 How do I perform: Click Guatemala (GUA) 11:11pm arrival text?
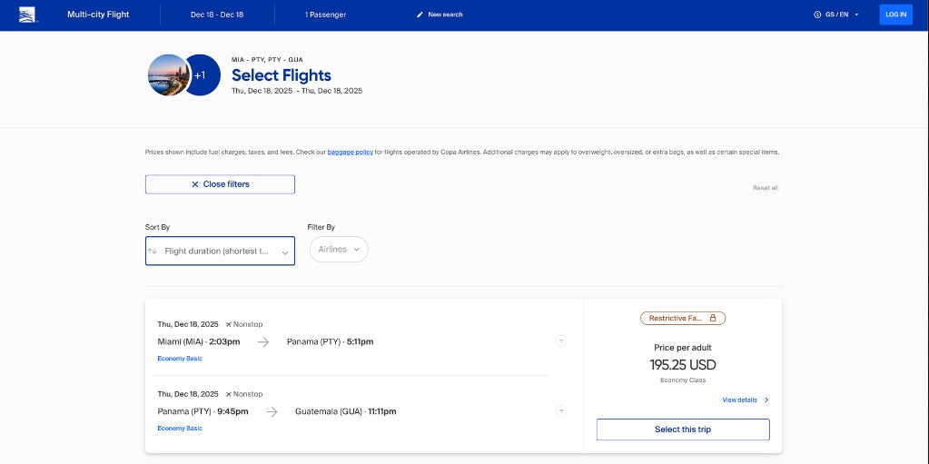345,411
